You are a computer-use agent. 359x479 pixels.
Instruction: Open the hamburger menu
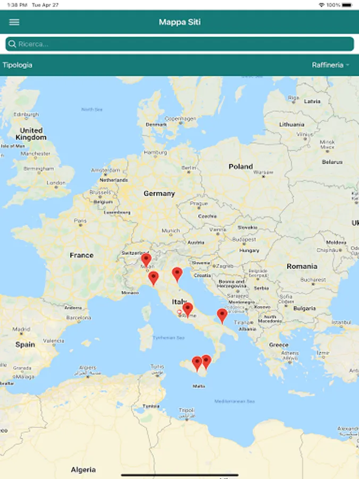coord(14,22)
